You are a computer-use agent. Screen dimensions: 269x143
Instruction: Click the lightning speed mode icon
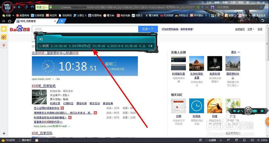[202, 7]
